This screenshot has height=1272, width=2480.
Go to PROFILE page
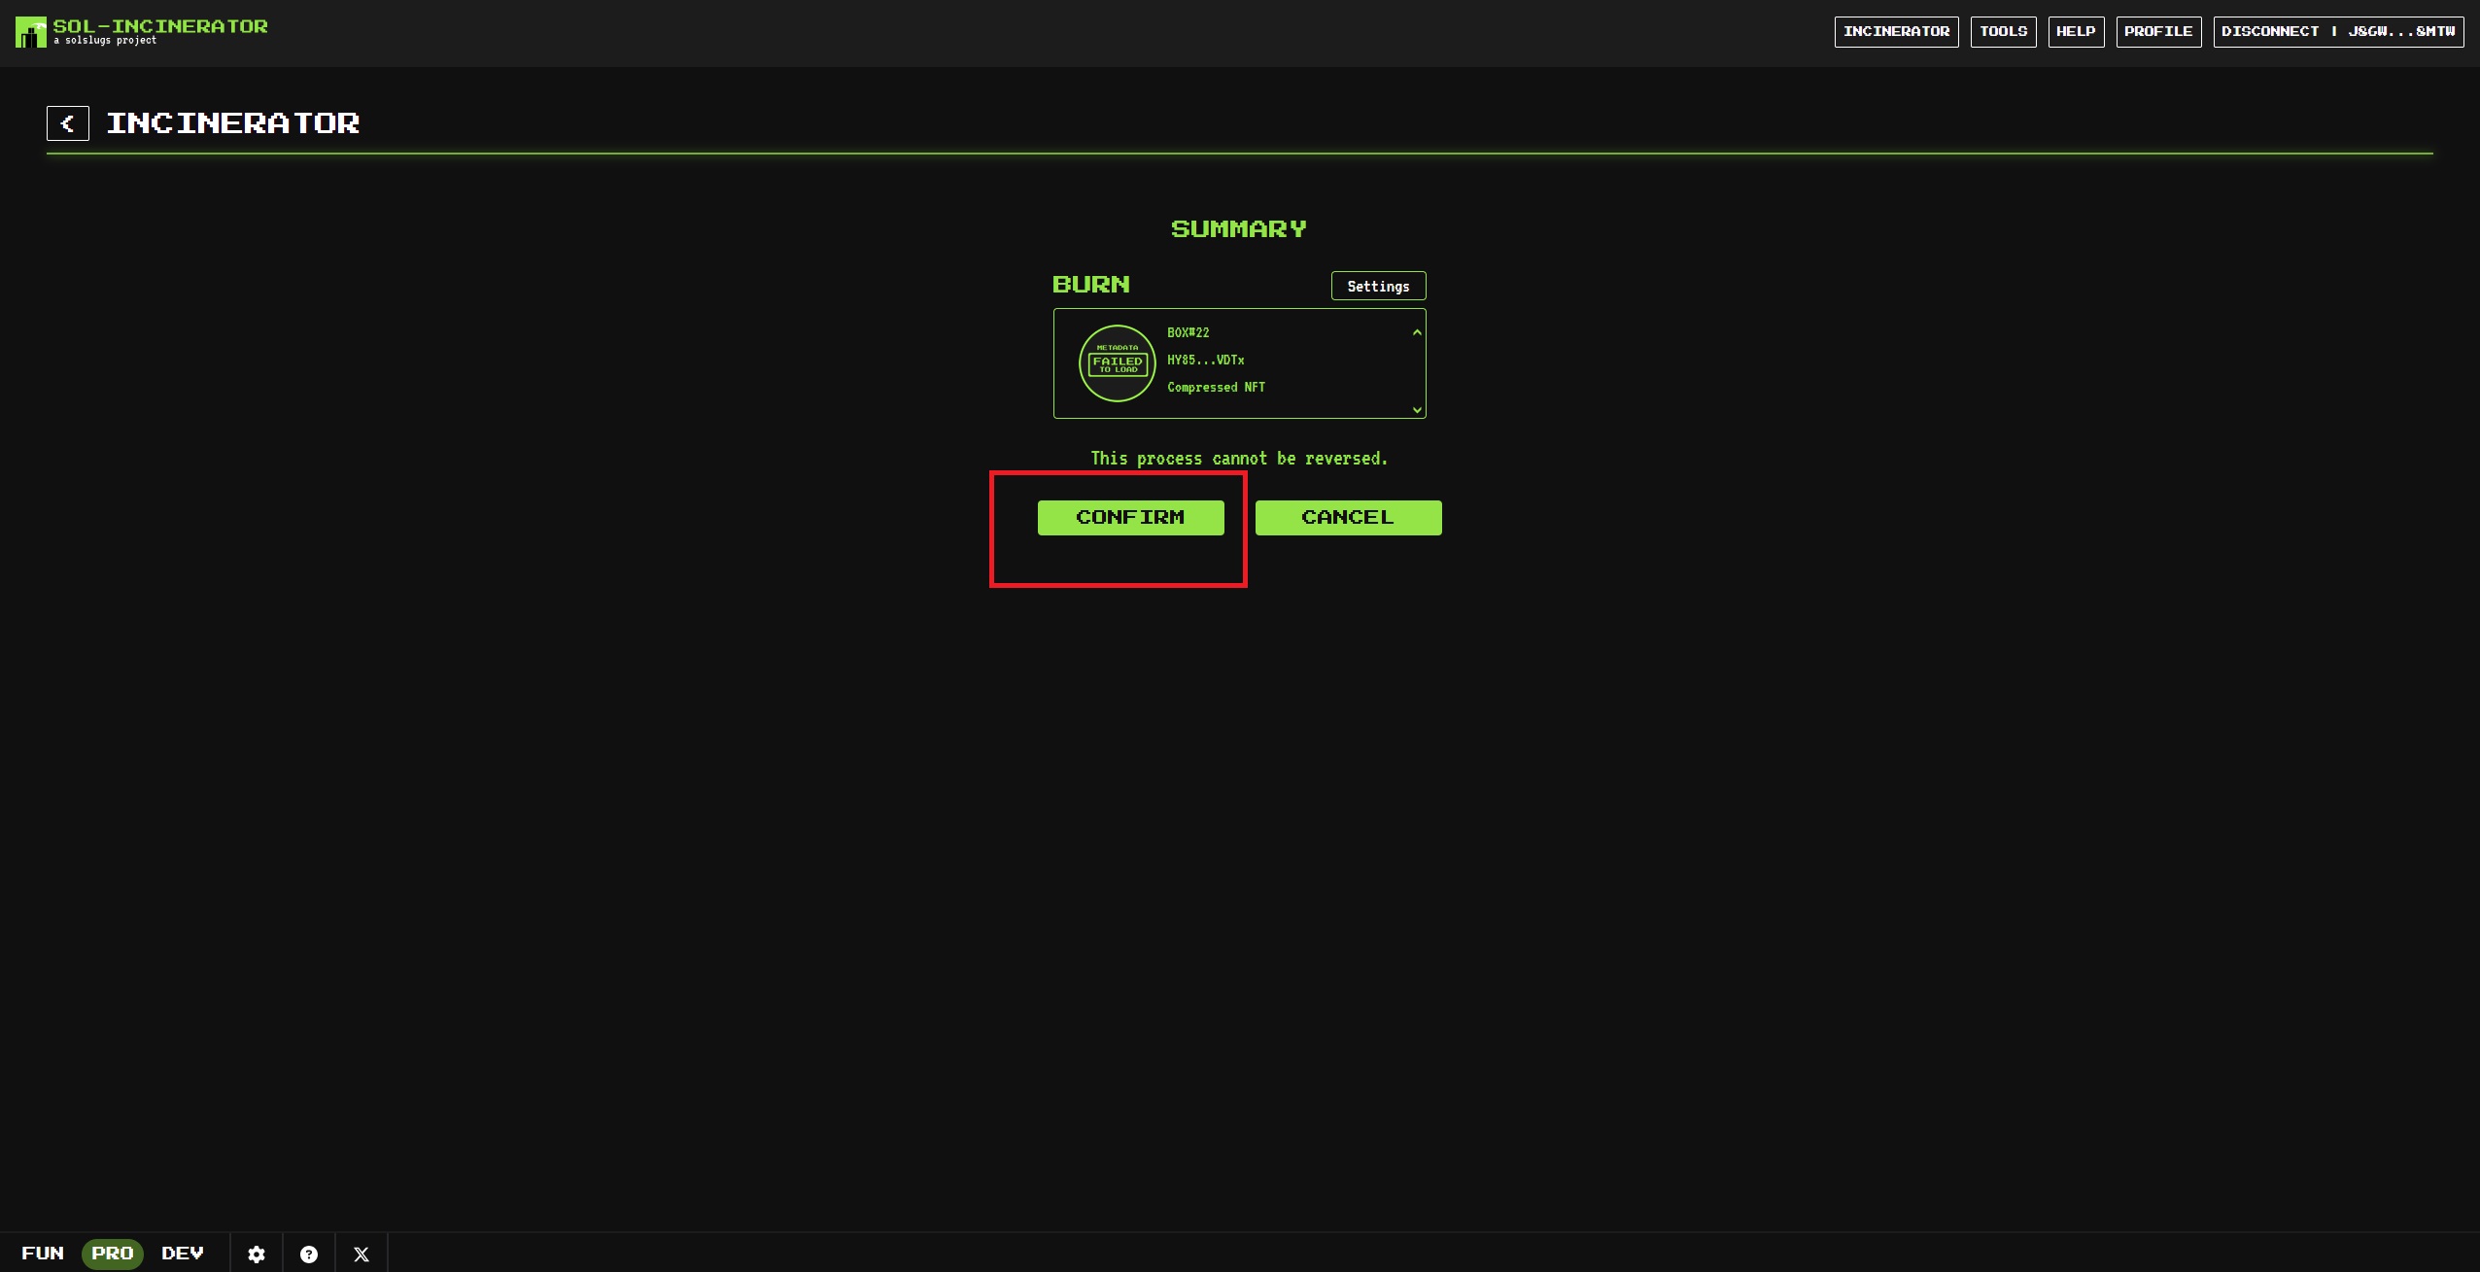click(2158, 31)
